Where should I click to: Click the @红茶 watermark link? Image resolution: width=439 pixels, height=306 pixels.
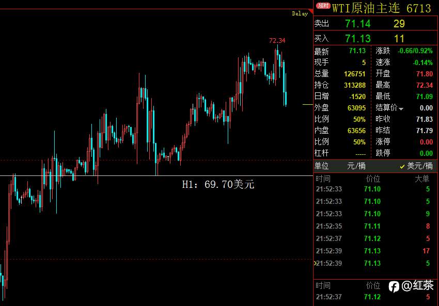[x=417, y=285]
